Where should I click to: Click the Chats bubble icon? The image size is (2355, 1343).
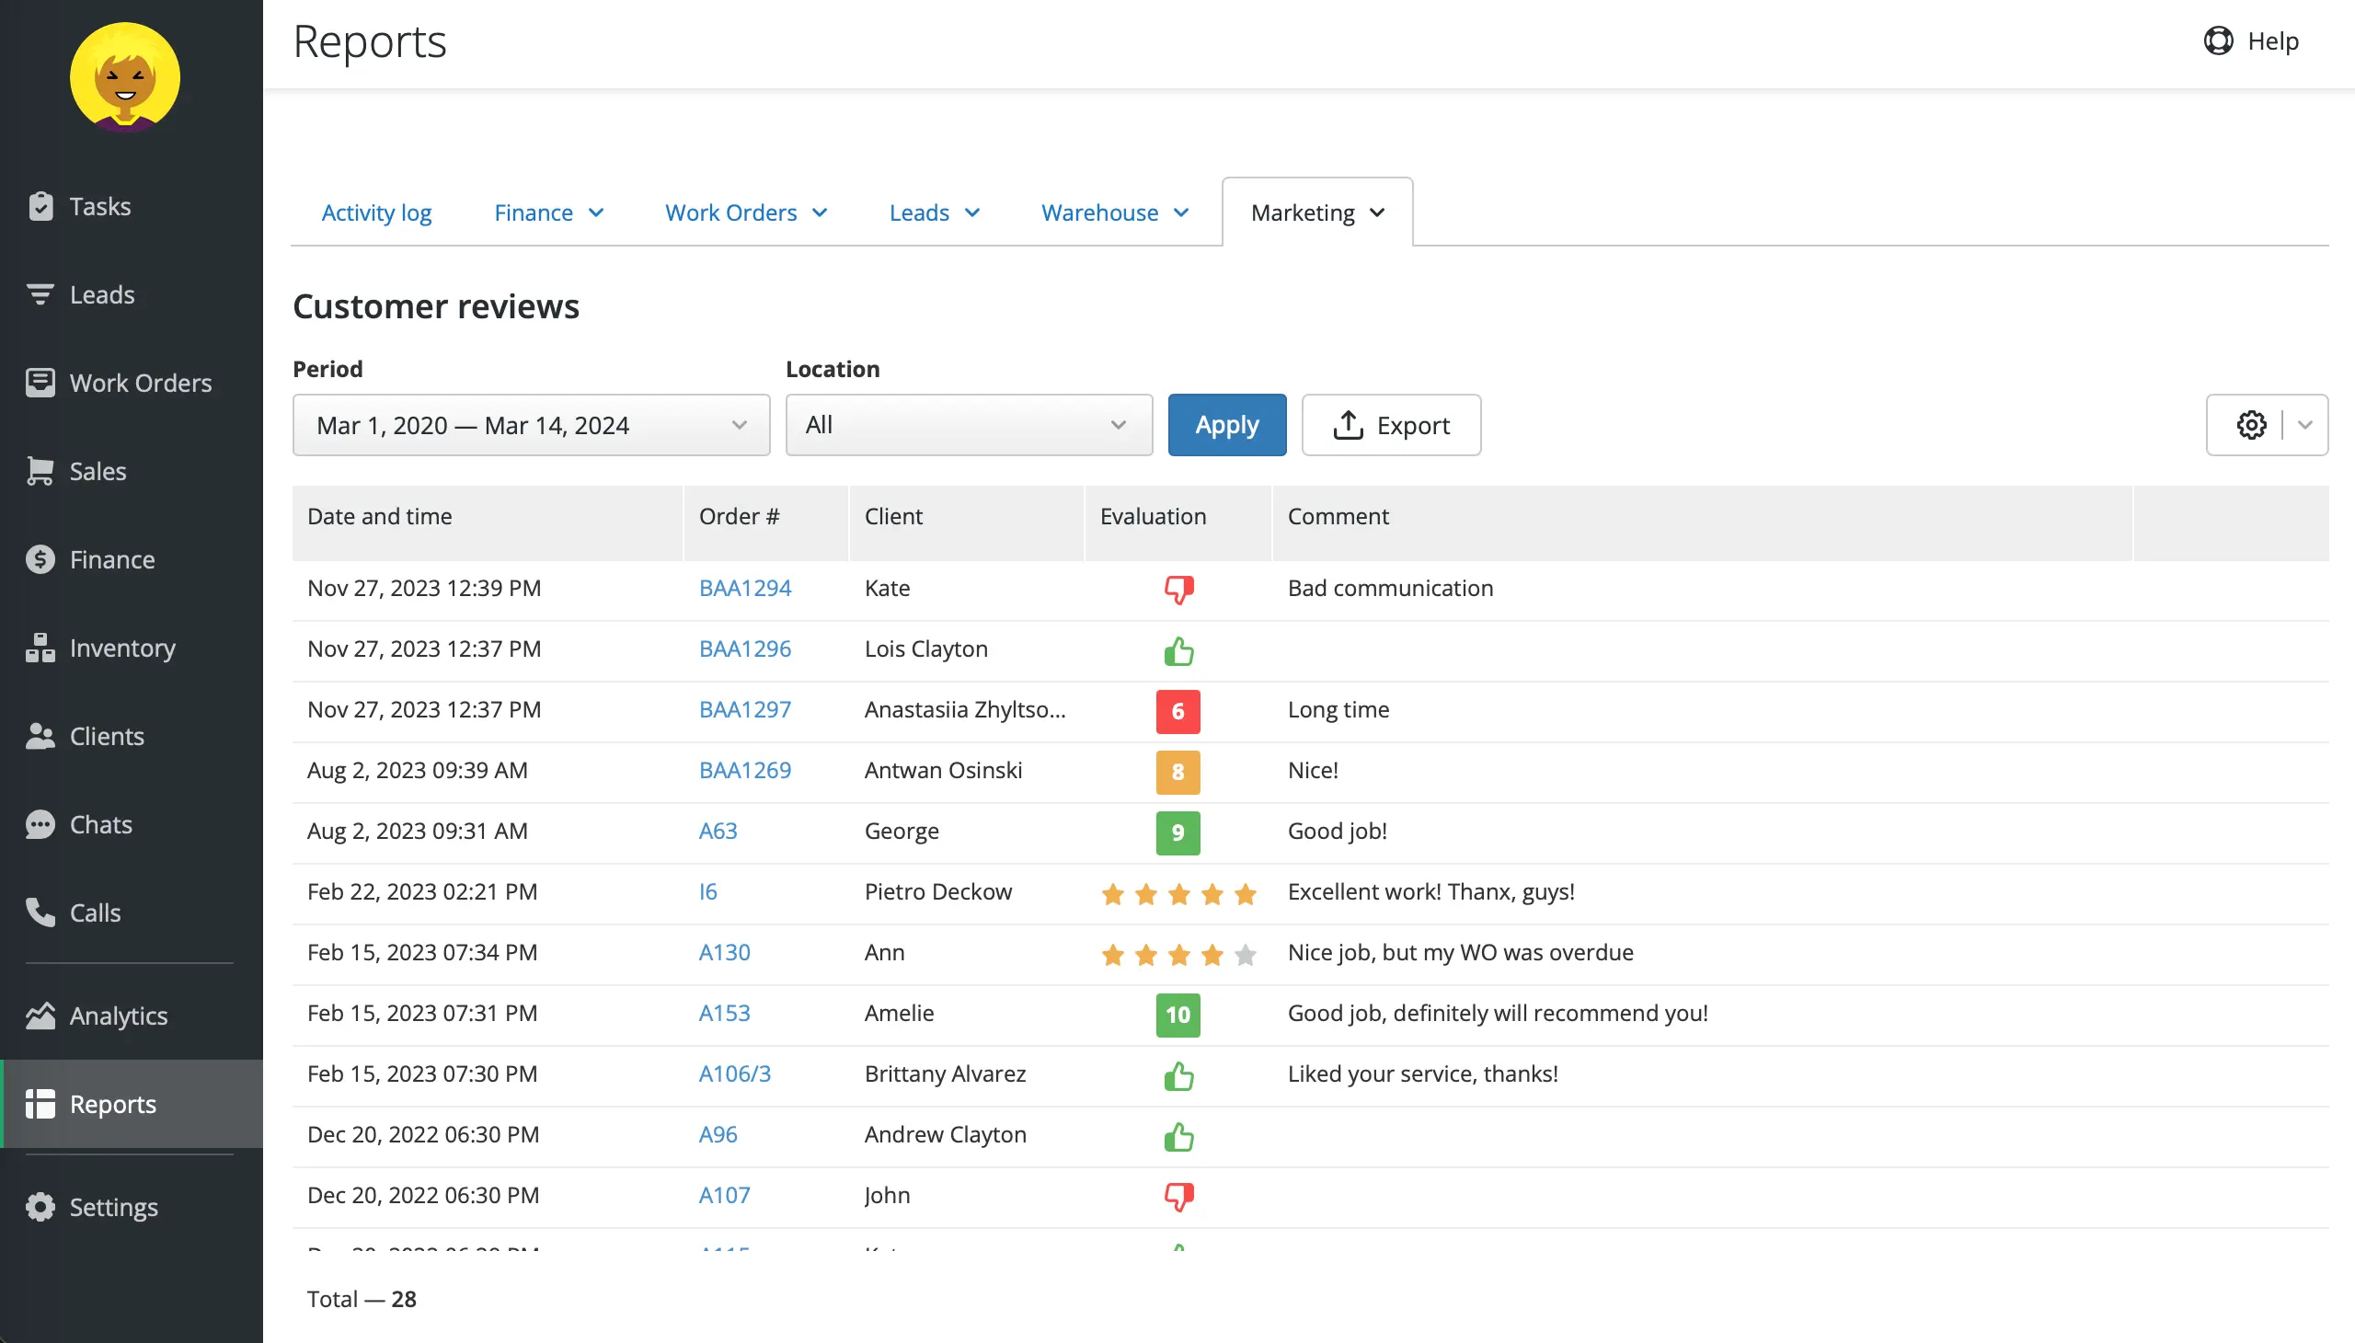(40, 824)
